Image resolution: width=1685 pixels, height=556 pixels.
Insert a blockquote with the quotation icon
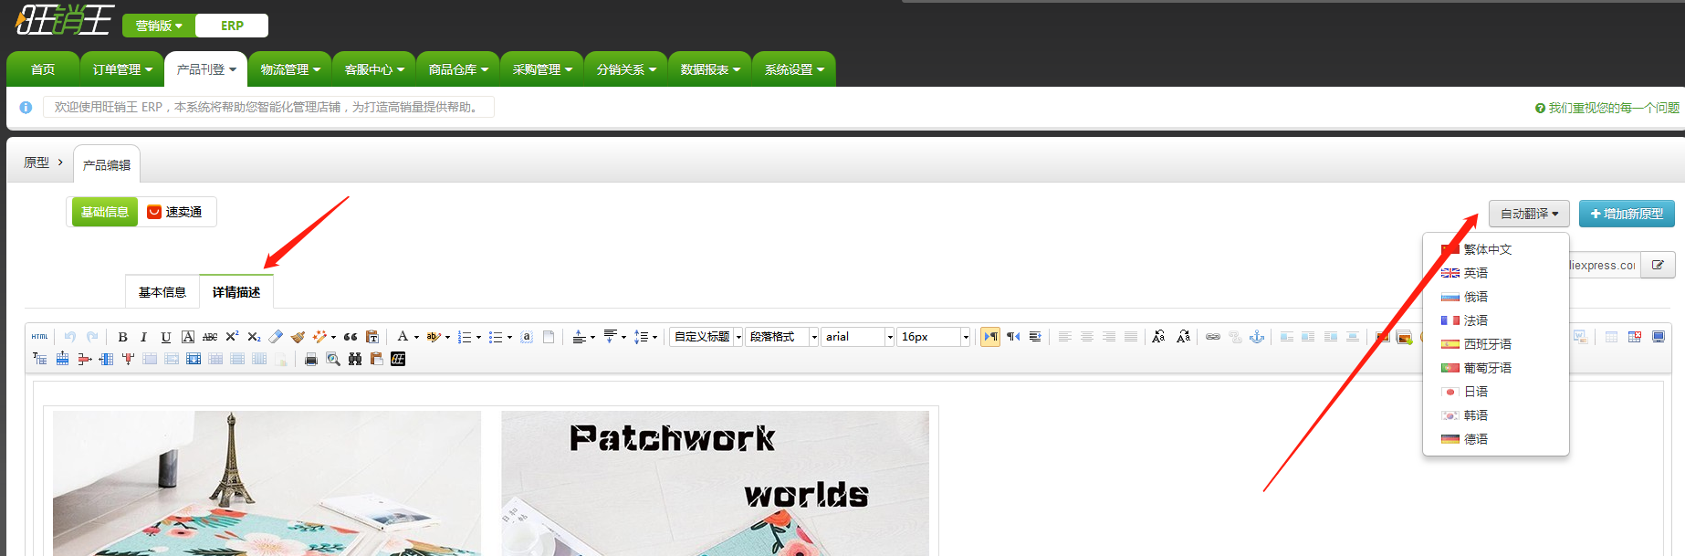coord(351,337)
